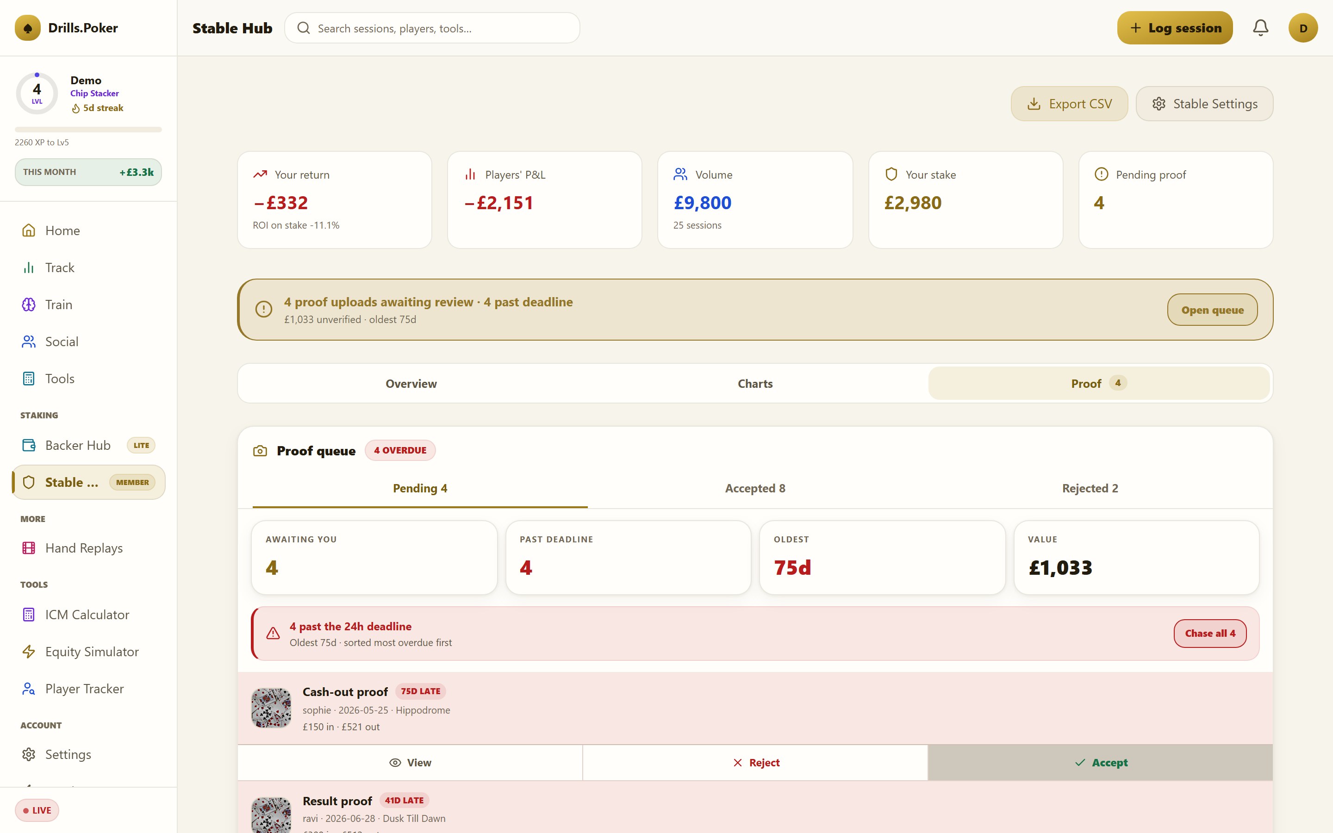
Task: Click the PAST DEADLINE stat card
Action: tap(628, 557)
